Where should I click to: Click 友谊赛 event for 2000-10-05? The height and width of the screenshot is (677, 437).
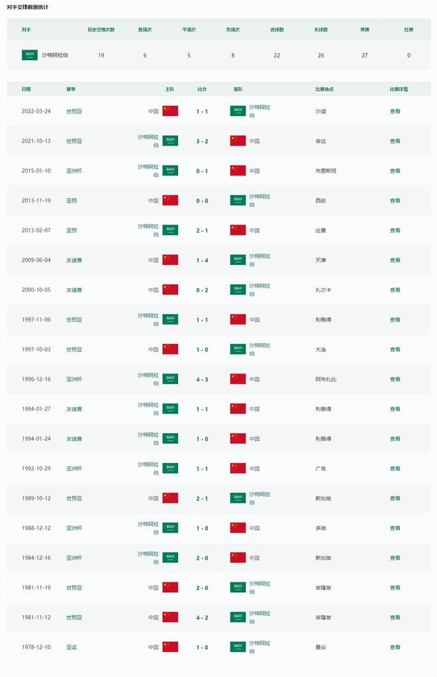tap(74, 290)
